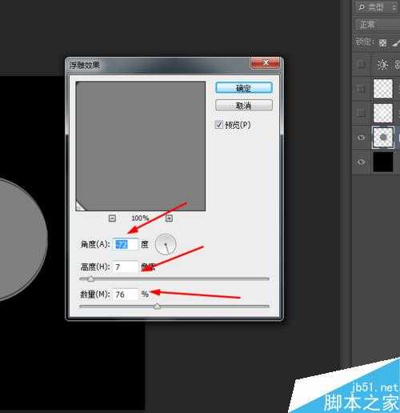This screenshot has width=400, height=413.
Task: Toggle the 预览(P) preview checkbox
Action: click(x=219, y=125)
